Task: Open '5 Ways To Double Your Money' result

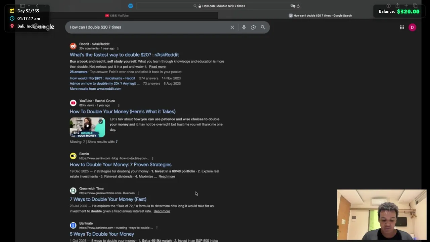Action: point(102,234)
